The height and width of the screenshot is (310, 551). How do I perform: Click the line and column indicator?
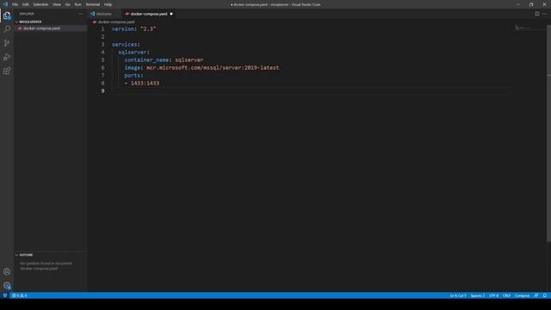(458, 295)
